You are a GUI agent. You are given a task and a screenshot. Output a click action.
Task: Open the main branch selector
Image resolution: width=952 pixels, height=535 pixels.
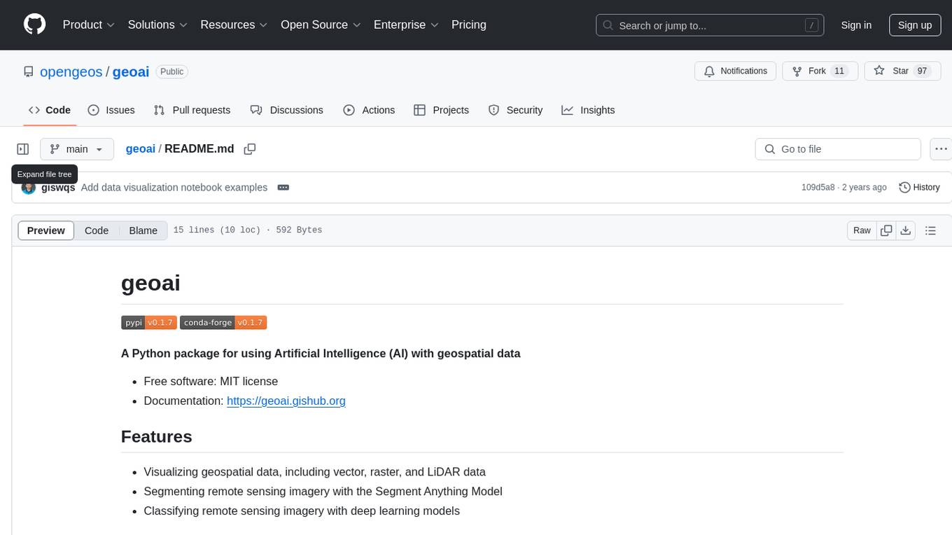pos(77,149)
